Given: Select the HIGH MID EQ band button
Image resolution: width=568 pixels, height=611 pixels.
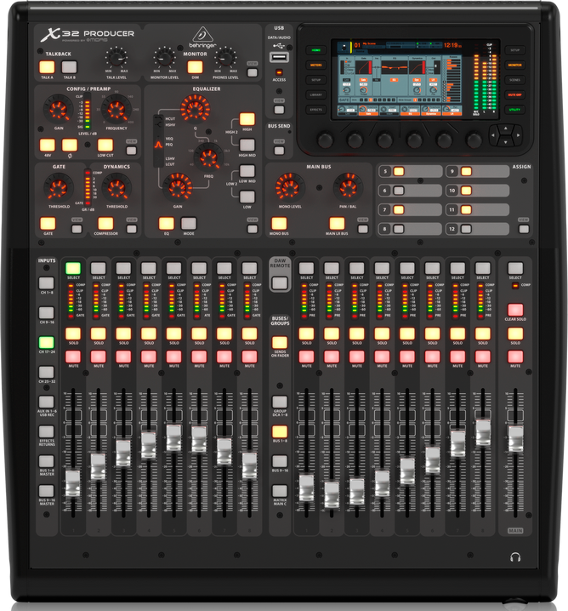Looking at the screenshot, I should (247, 145).
